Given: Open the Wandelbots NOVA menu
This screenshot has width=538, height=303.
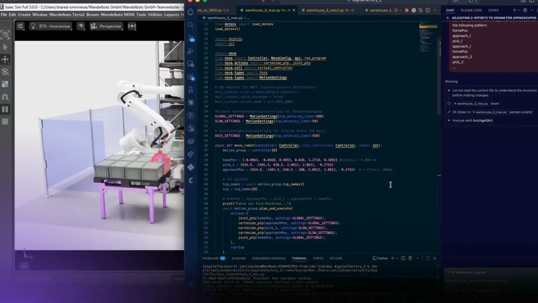Looking at the screenshot, I should [117, 15].
